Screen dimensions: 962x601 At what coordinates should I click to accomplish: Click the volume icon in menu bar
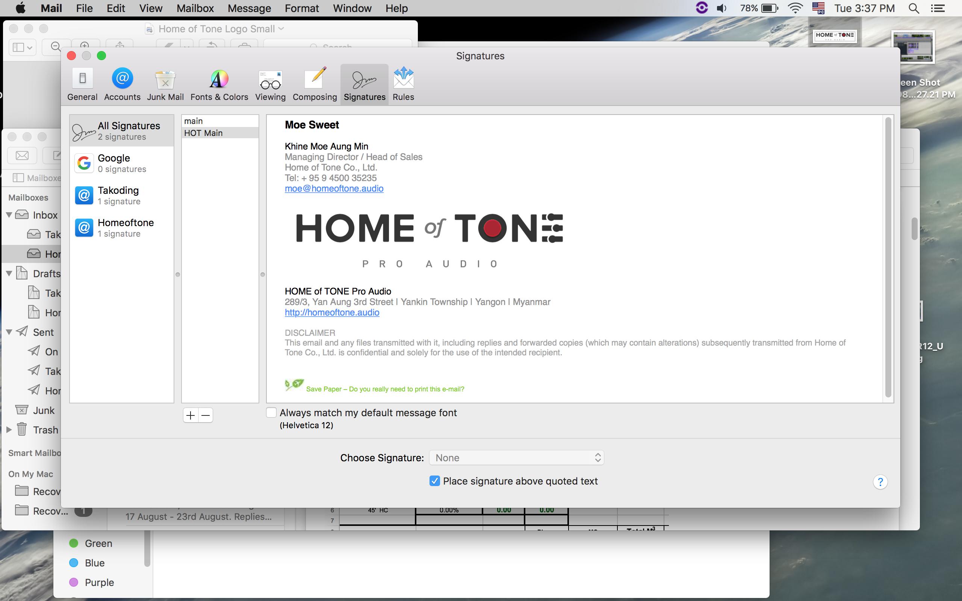pyautogui.click(x=721, y=8)
